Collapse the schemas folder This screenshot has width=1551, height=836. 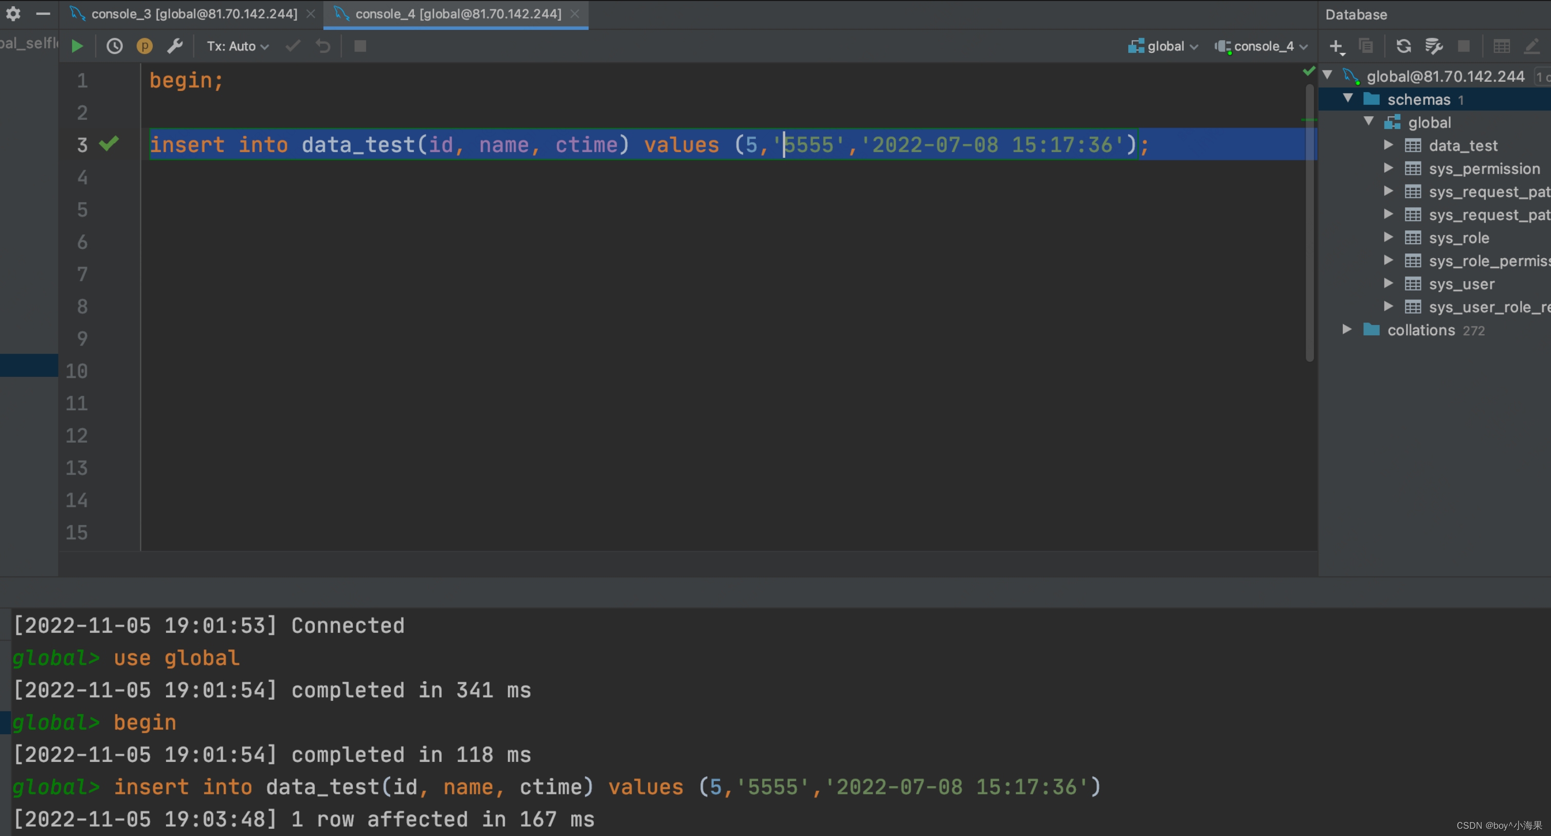[x=1348, y=98]
